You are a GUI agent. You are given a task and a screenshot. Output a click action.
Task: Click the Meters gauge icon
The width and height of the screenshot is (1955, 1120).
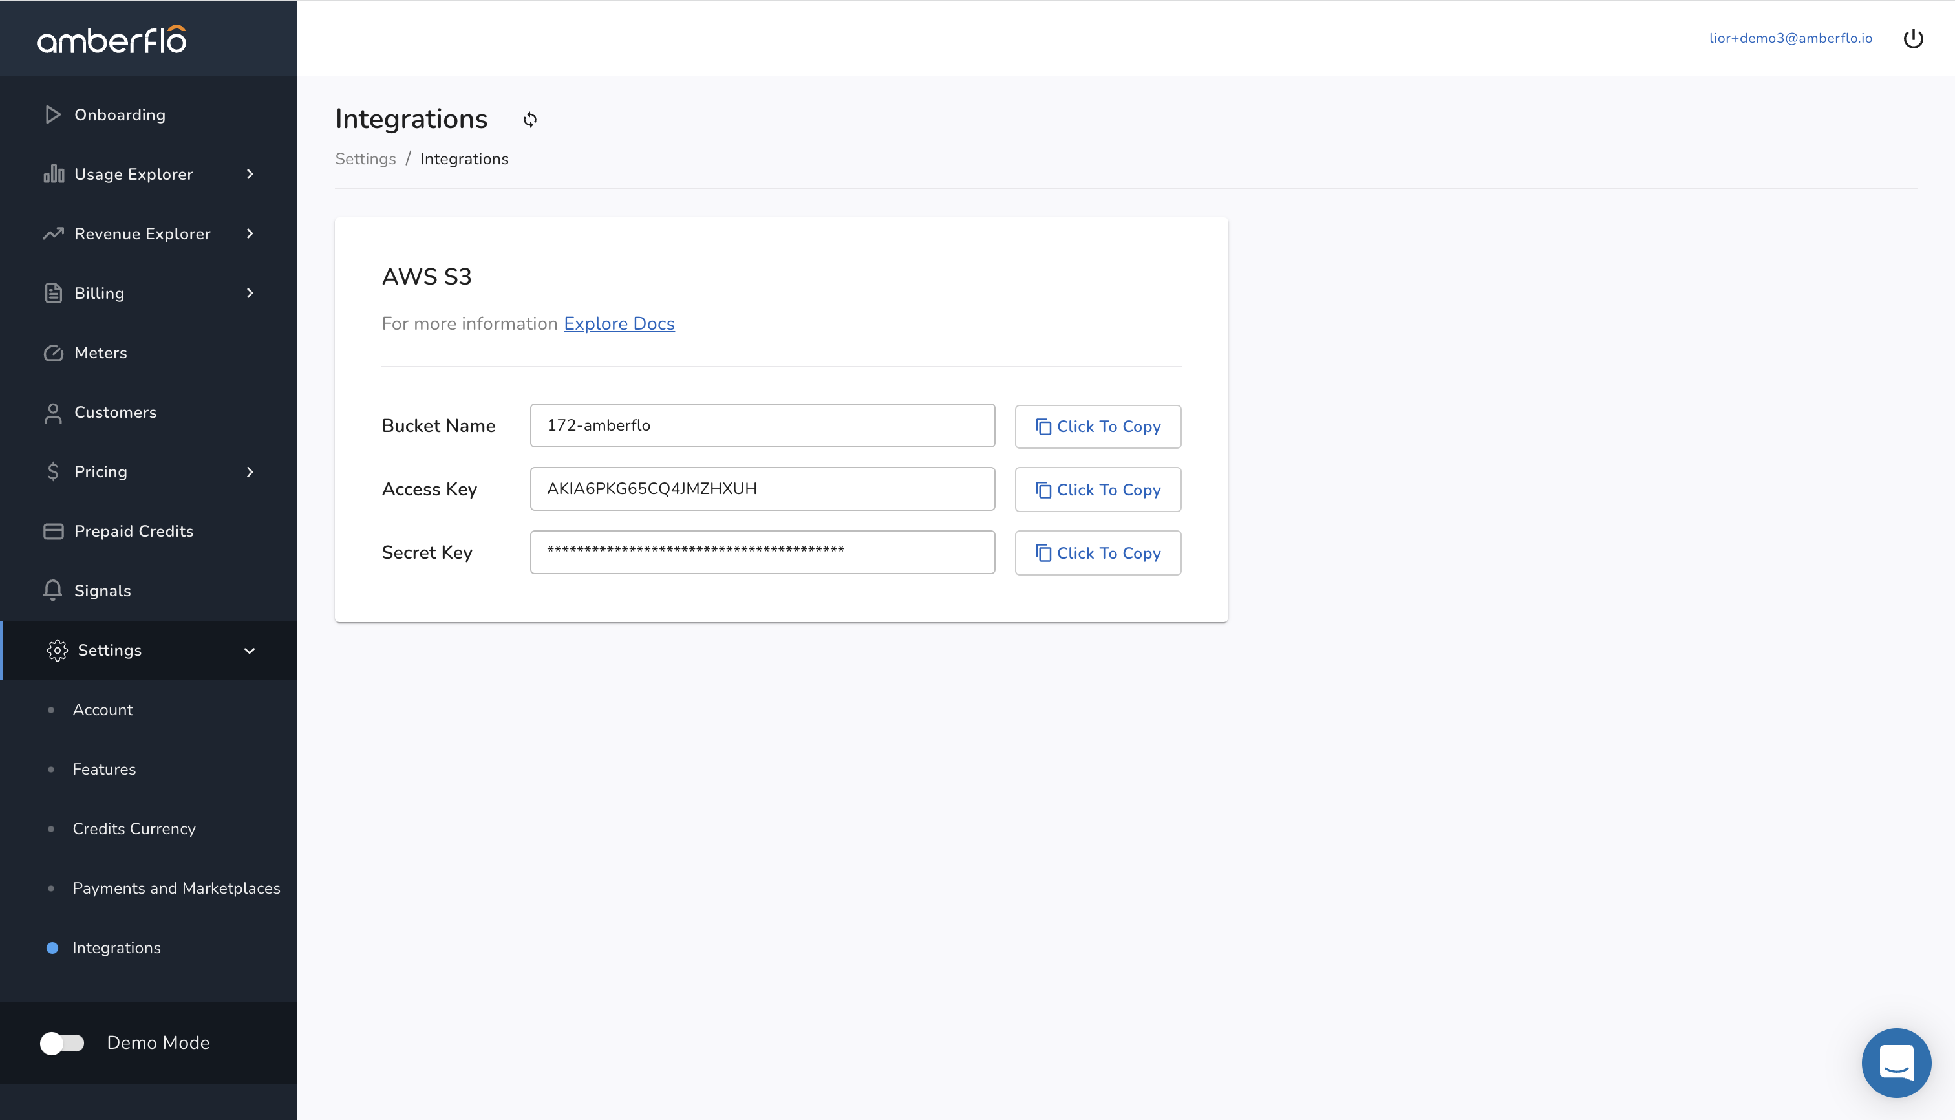(53, 353)
